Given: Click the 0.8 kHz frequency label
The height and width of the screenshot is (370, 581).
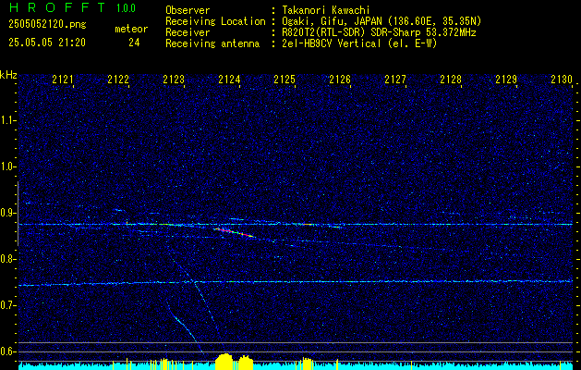Looking at the screenshot, I should tap(7, 259).
